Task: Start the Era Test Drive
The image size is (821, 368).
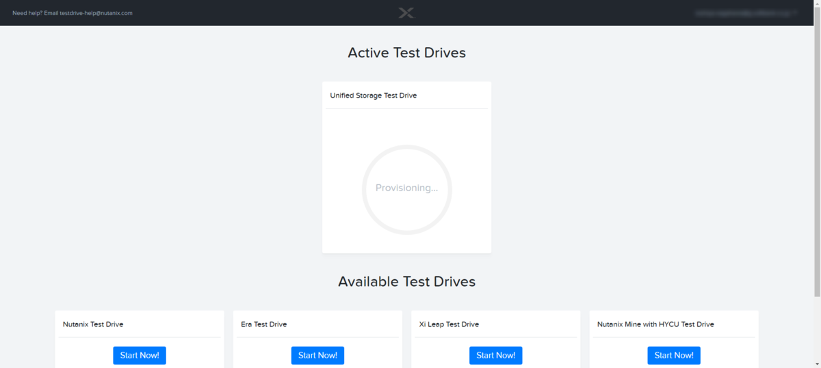Action: (317, 355)
